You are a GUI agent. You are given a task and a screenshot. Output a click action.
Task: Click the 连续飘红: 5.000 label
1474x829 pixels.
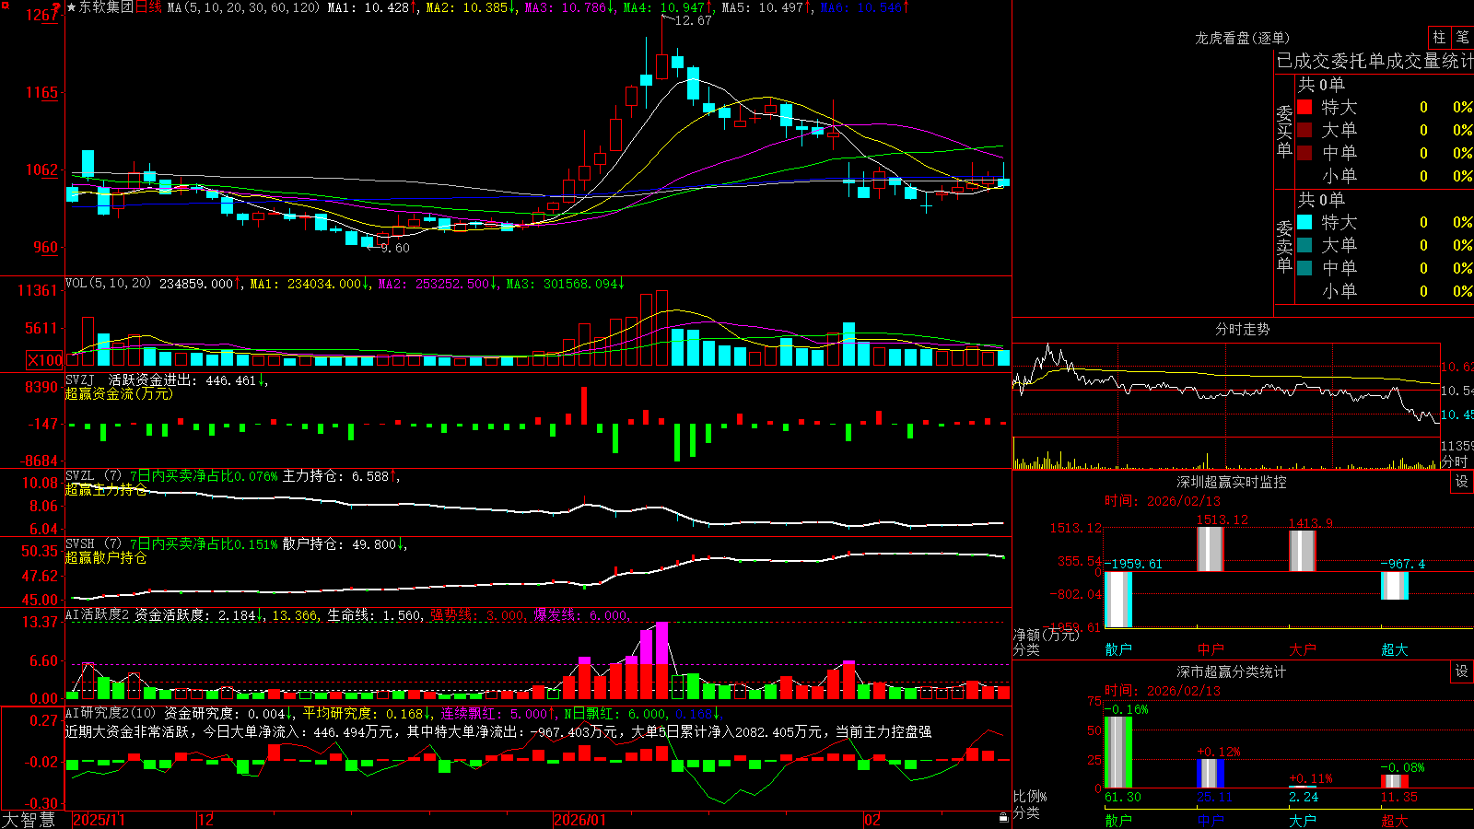(x=494, y=713)
